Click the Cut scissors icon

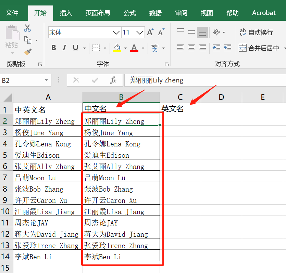coord(27,28)
